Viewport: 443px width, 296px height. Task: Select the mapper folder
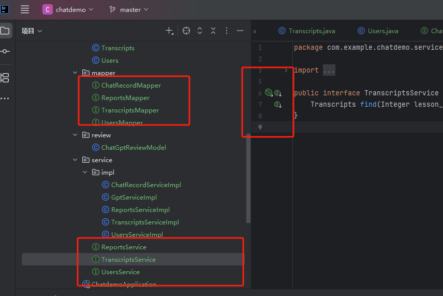point(104,73)
